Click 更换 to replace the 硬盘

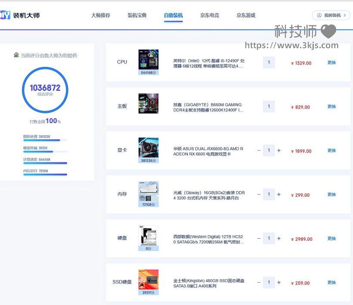[331, 238]
